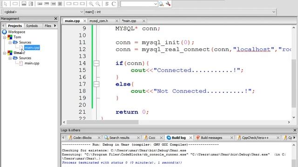Screen dimensions: 298x167
Task: Click the editor horizontal scrollbar thumb
Action: click(x=102, y=122)
